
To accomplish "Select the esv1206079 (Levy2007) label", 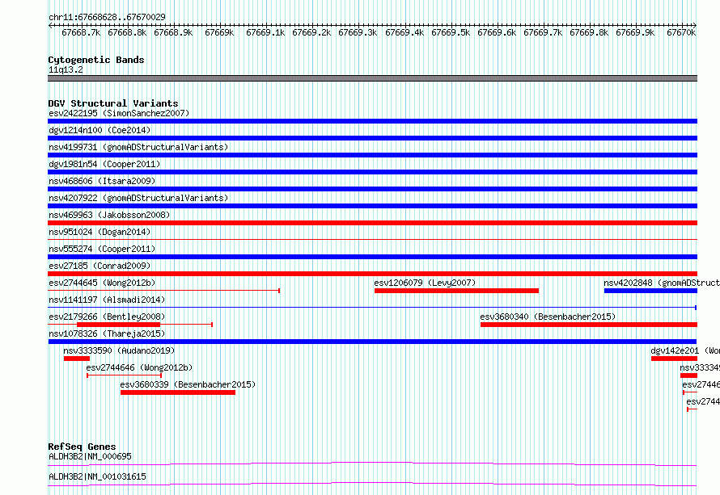I will click(x=425, y=283).
